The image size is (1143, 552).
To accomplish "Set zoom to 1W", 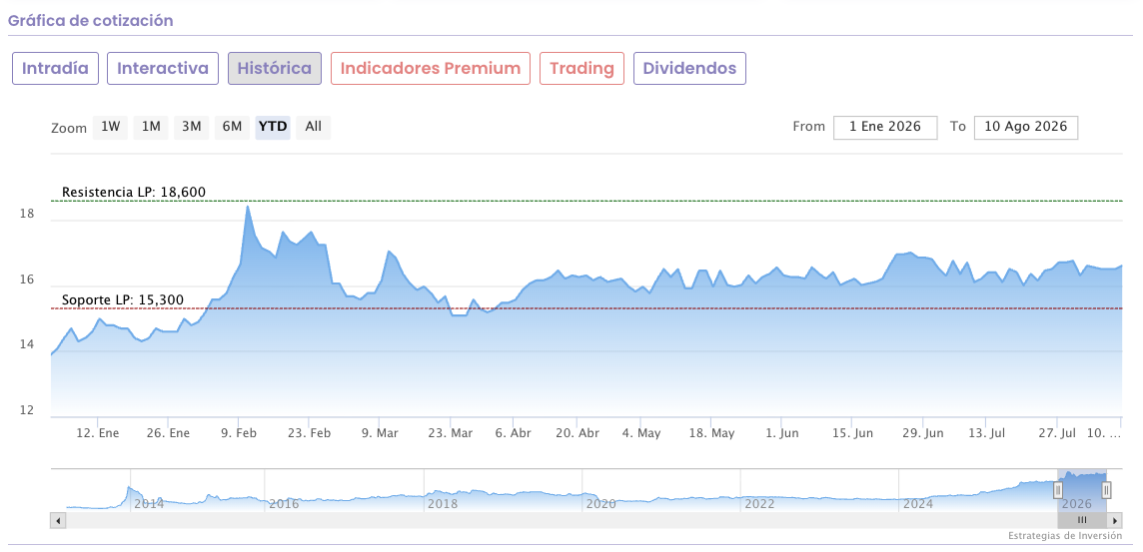I will [110, 127].
